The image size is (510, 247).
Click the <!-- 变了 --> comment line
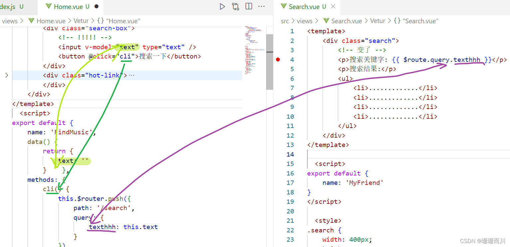click(x=362, y=50)
